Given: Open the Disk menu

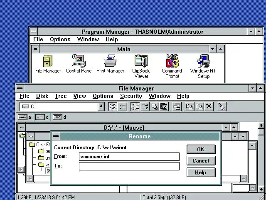Looking at the screenshot, I should pos(42,96).
